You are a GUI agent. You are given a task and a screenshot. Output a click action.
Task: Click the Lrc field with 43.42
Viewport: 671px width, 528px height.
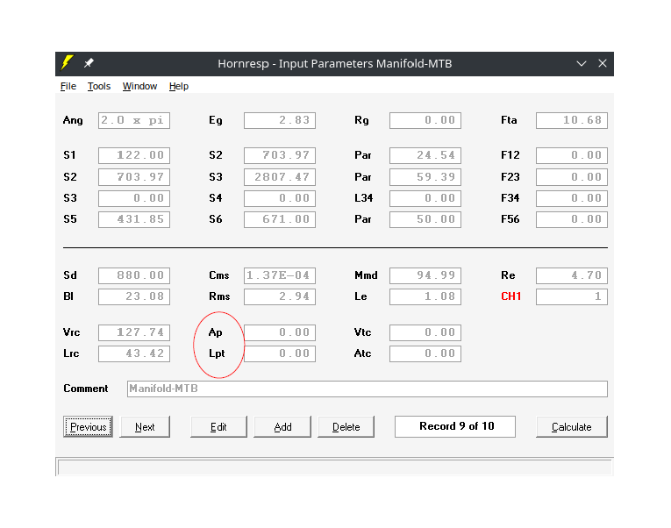point(134,353)
